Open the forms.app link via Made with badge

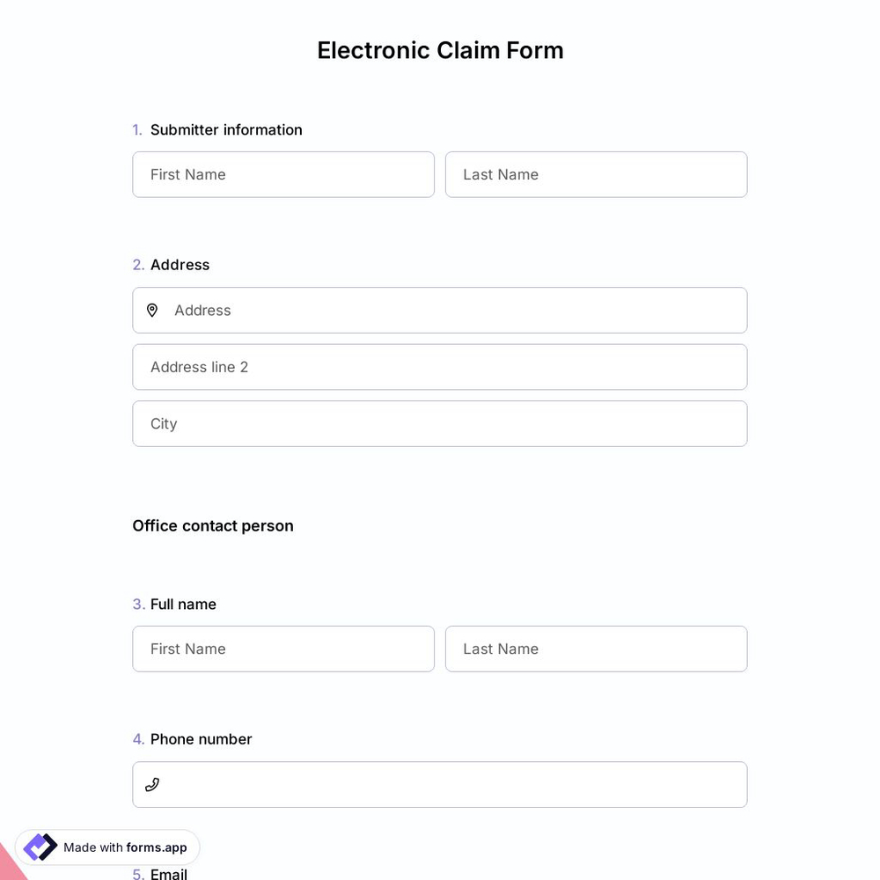point(107,847)
